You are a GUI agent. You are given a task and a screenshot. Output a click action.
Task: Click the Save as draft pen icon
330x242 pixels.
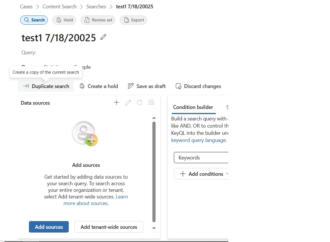(x=131, y=86)
